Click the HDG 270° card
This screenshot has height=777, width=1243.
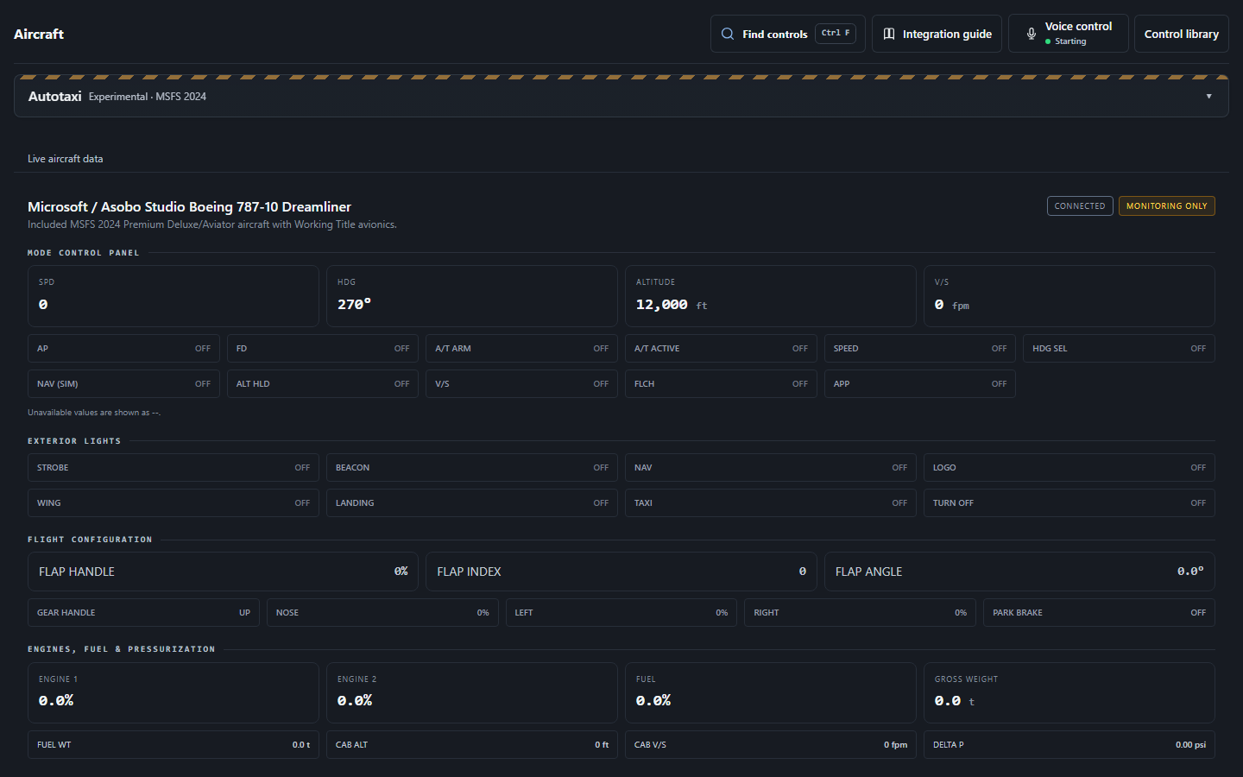(471, 296)
